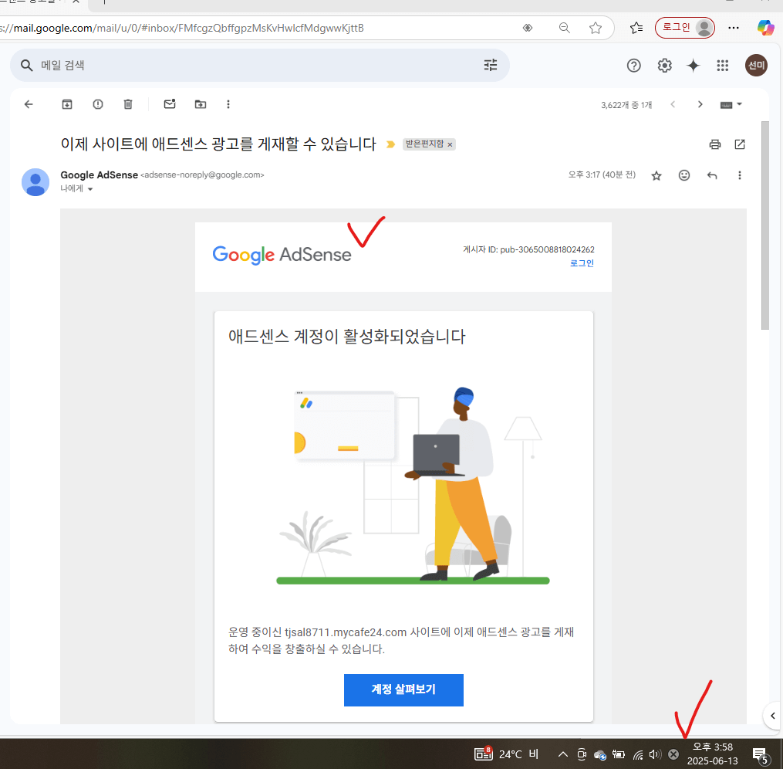Screen dimensions: 783x769
Task: Click sender name Google AdSense
Action: click(99, 175)
